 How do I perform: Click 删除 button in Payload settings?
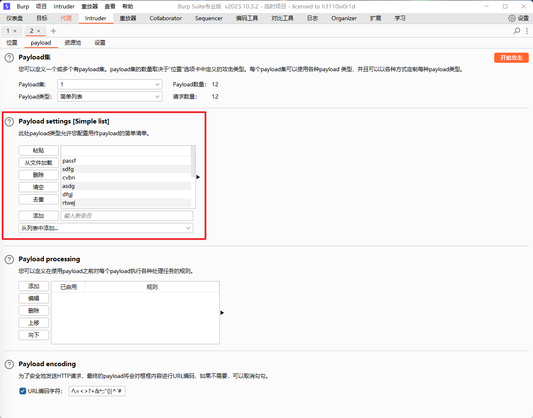coord(38,175)
